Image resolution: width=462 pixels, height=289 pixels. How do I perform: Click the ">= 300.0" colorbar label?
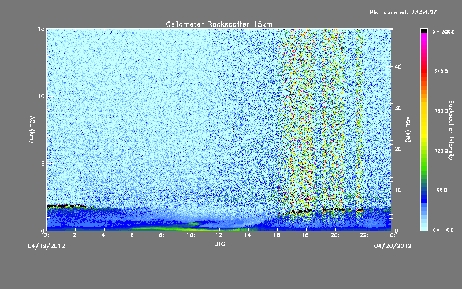pyautogui.click(x=444, y=32)
